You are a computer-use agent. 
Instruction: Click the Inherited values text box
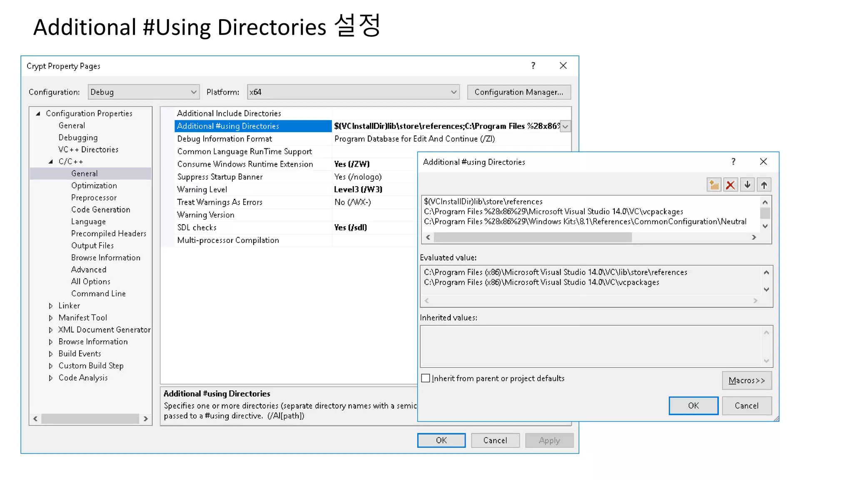(x=596, y=346)
